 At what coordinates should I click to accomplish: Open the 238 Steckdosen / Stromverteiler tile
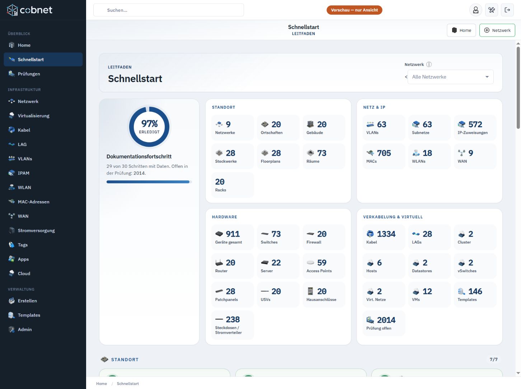tap(233, 325)
